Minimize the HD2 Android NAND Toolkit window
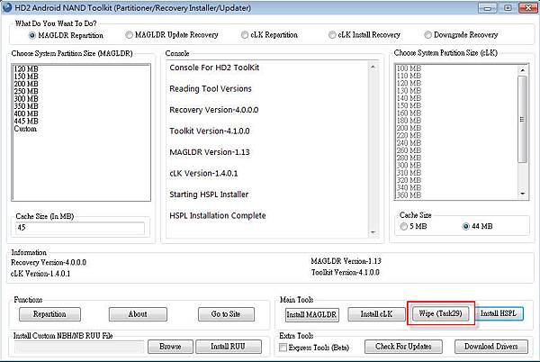540x362 pixels. [487, 7]
